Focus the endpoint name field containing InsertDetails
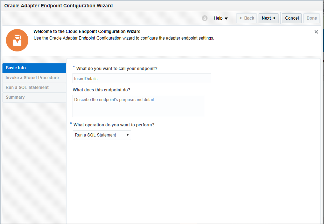The image size is (324, 224). click(142, 79)
